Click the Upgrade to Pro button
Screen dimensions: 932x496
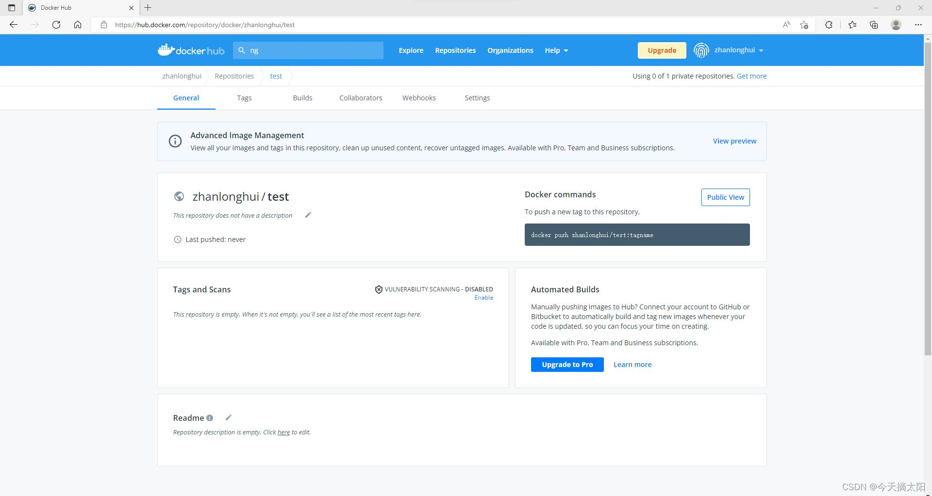point(567,365)
